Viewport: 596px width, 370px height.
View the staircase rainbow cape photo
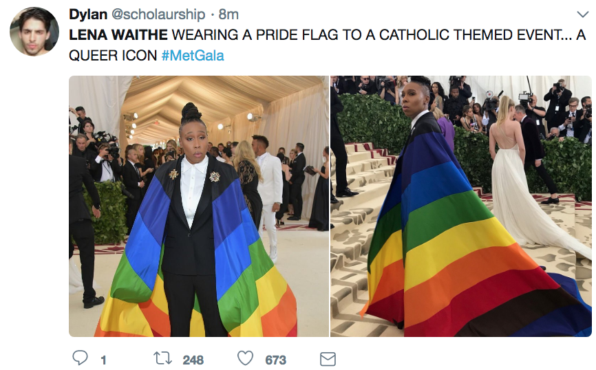(x=461, y=206)
